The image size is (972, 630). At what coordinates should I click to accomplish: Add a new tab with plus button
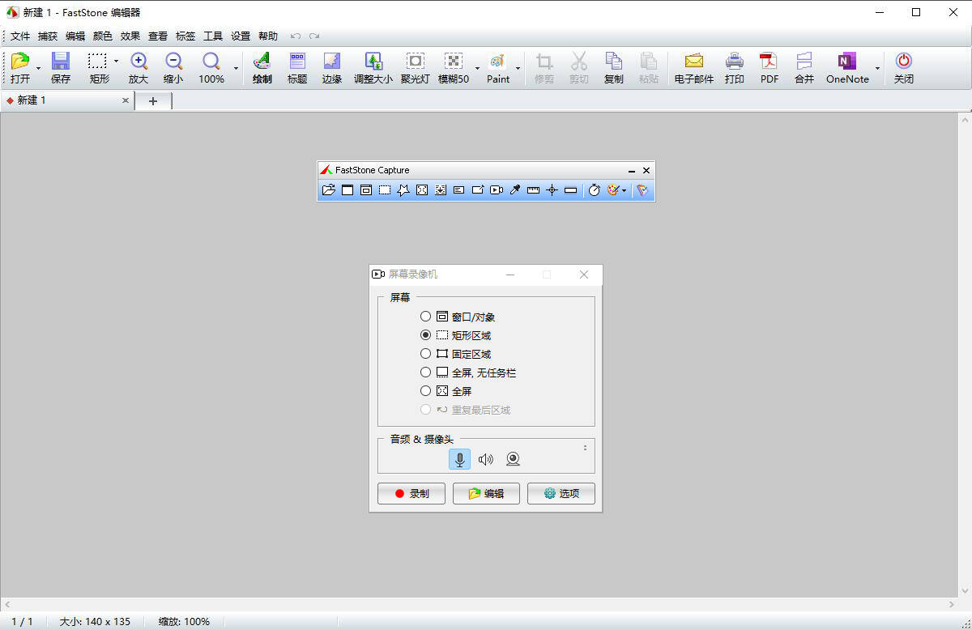153,100
